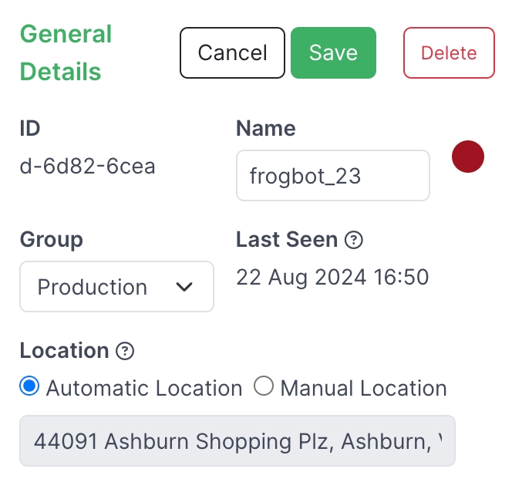Click the chevron arrow in Group selector
The height and width of the screenshot is (489, 512).
[184, 287]
